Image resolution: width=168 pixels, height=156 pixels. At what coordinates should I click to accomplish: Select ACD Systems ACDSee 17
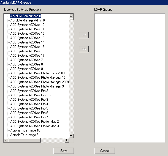click(28, 56)
